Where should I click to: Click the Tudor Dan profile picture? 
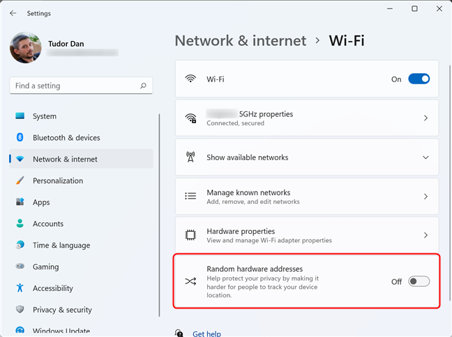point(26,47)
